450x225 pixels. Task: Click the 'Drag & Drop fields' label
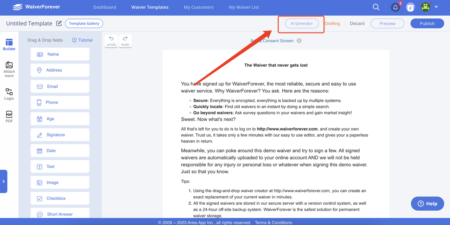(x=45, y=40)
